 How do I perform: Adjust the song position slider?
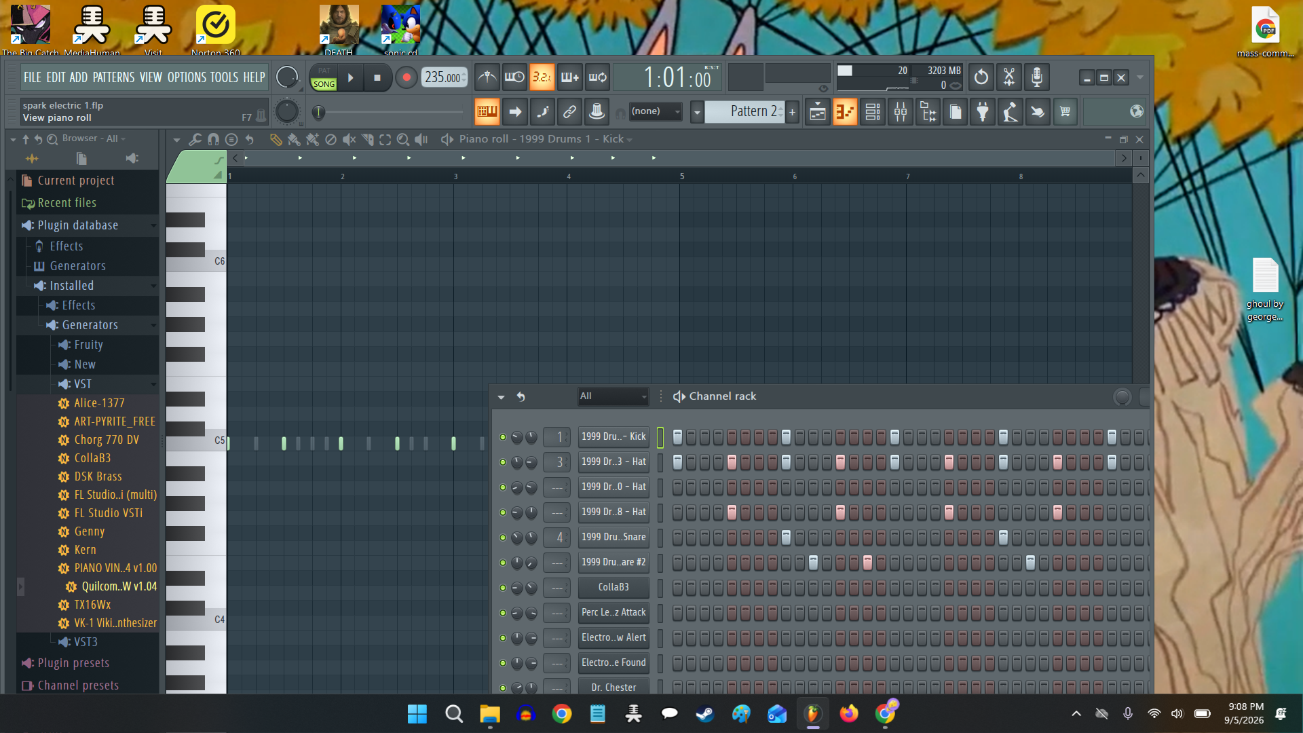click(388, 112)
